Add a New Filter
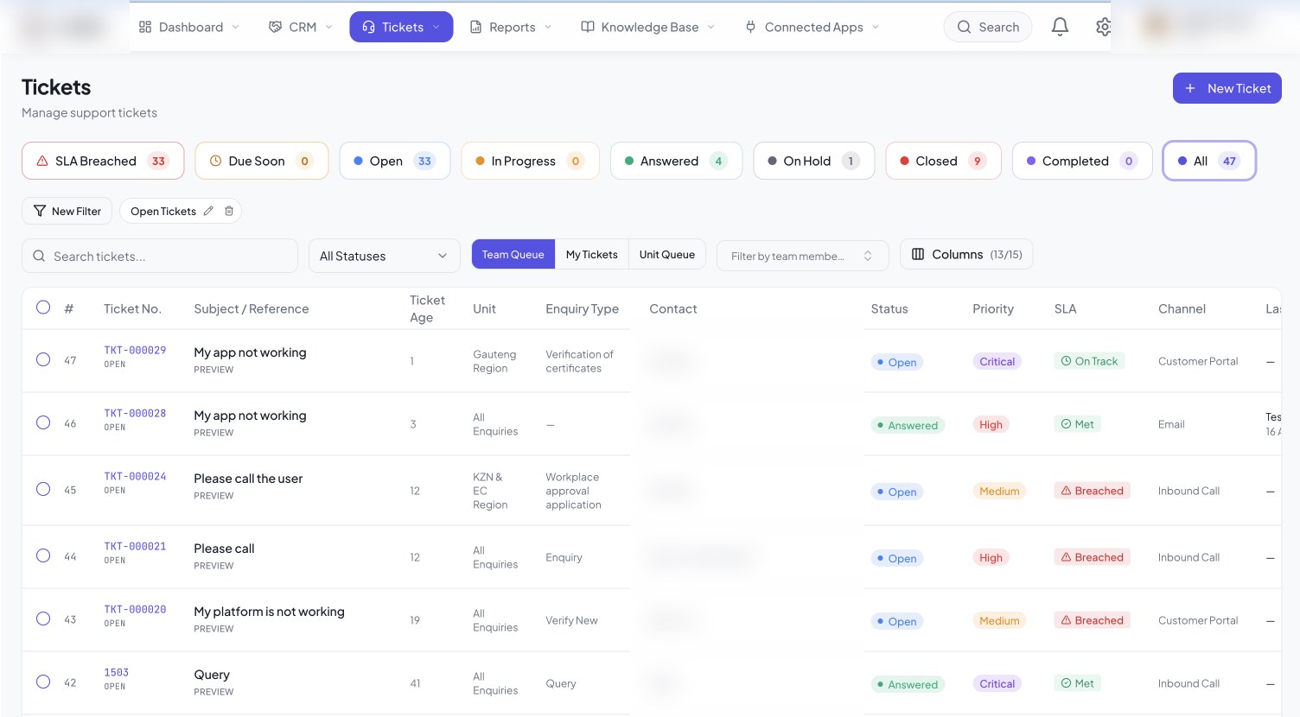The image size is (1300, 717). click(x=67, y=211)
